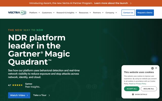Expand the Company menu chevron
Viewport: 162px width, 101px height.
(116, 13)
